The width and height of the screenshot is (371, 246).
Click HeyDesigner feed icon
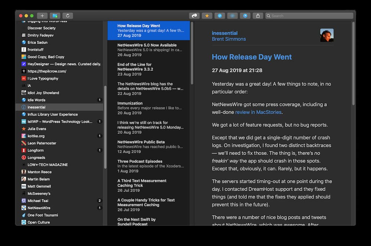click(24, 64)
